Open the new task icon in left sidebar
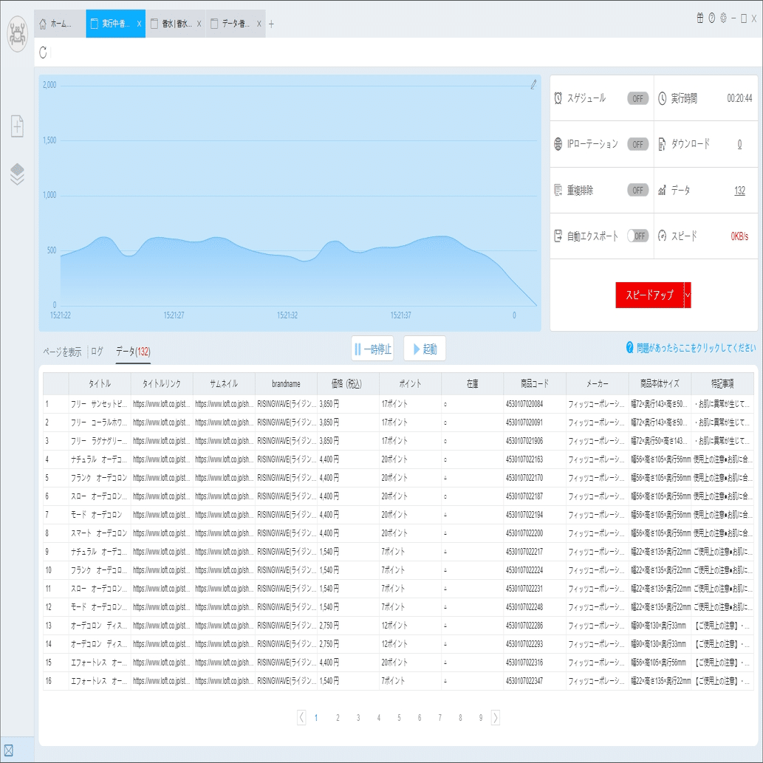Image resolution: width=763 pixels, height=763 pixels. pyautogui.click(x=17, y=126)
